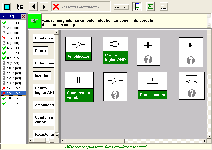Select page 16 (3 pct)

[14, 98]
